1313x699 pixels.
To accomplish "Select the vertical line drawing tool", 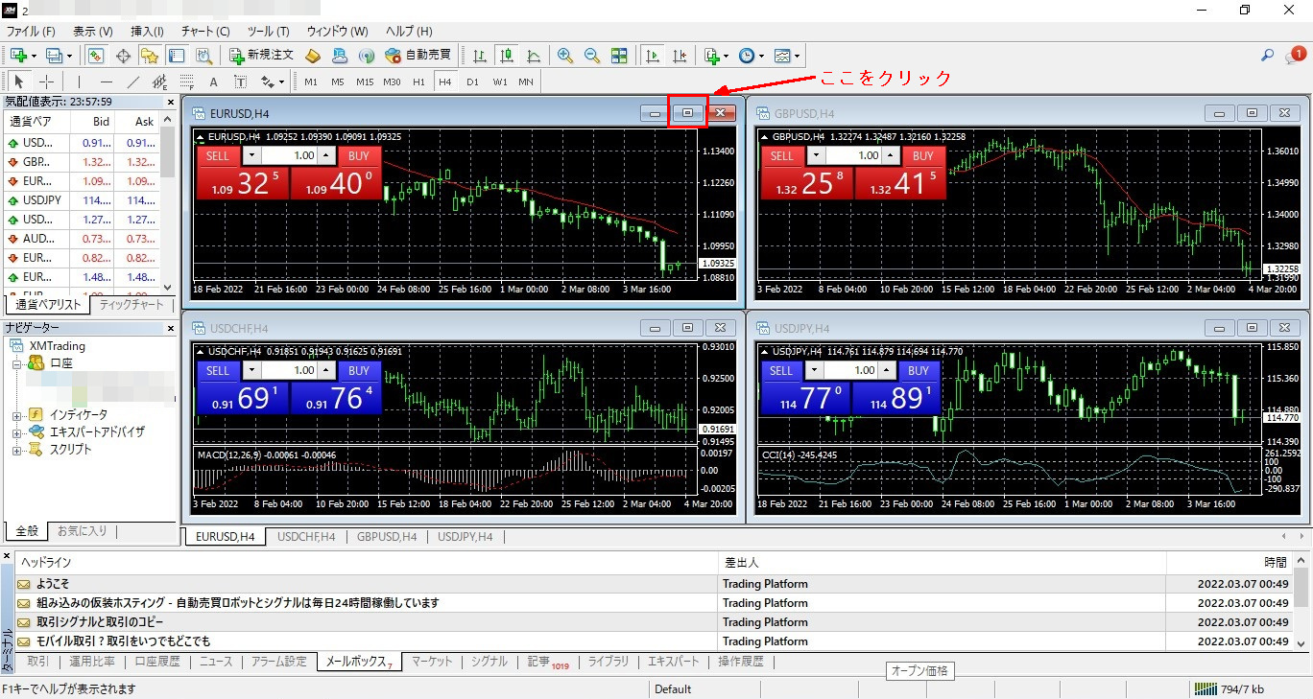I will pos(79,82).
